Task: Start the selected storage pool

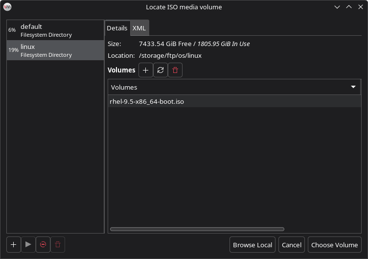Action: (28, 244)
